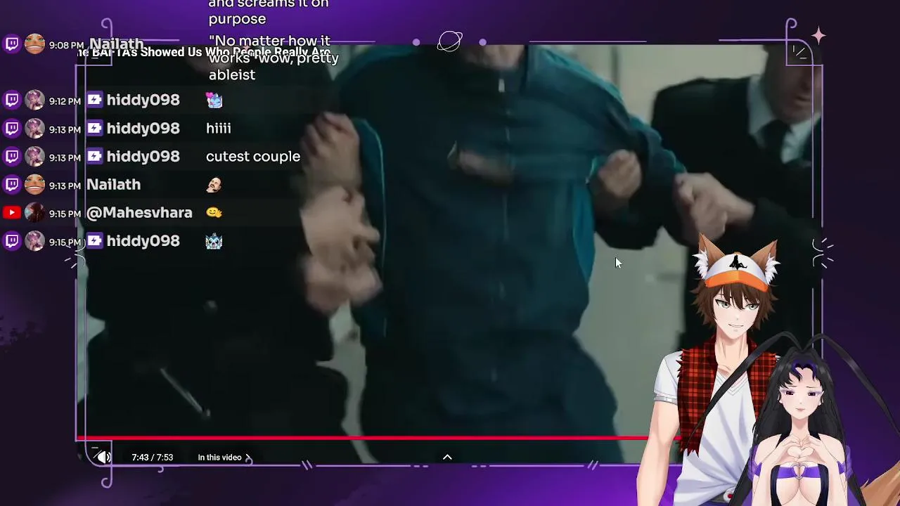900x506 pixels.
Task: Click the blue emote in hiddy098's 9:15 PM message
Action: (214, 241)
